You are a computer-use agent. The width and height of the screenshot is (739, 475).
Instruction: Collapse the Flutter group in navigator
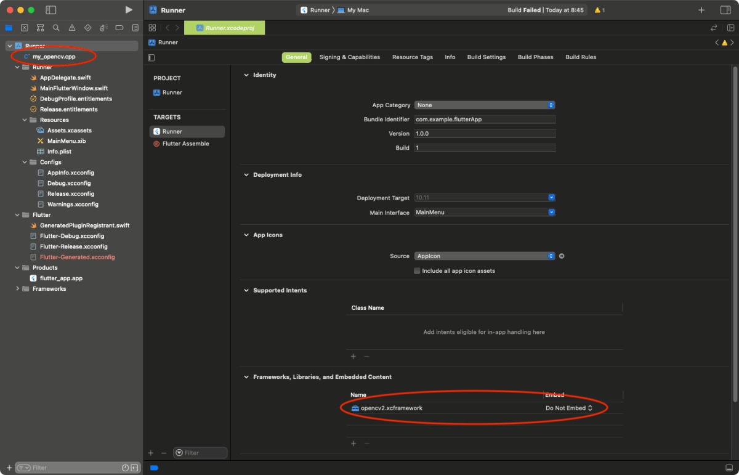point(17,215)
